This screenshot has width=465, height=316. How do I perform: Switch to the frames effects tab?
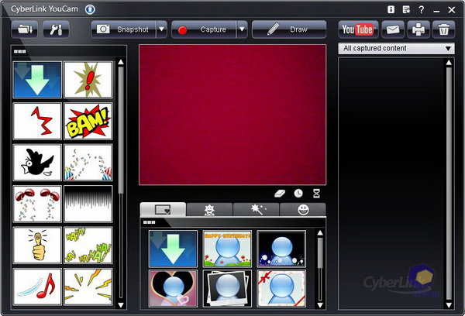(163, 209)
